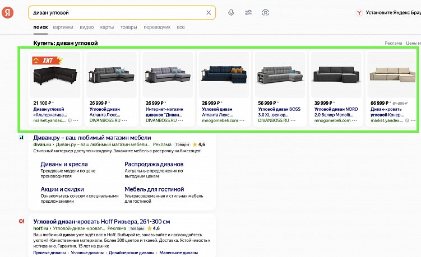Screen dimensions: 421x257
Task: Open the Распродажа диванов sitelink
Action: (x=154, y=164)
